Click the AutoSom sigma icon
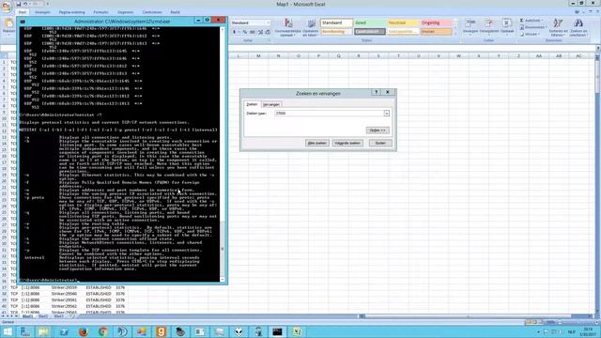 (x=522, y=20)
